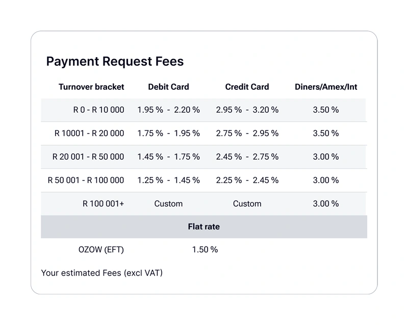Click the 1.25 % - 1.45 % debit rate
The image size is (408, 325).
[168, 180]
